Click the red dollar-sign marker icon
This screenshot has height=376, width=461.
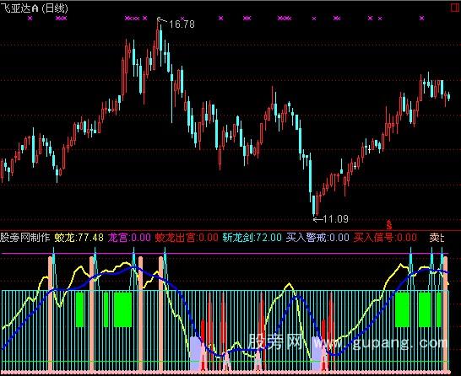[389, 225]
